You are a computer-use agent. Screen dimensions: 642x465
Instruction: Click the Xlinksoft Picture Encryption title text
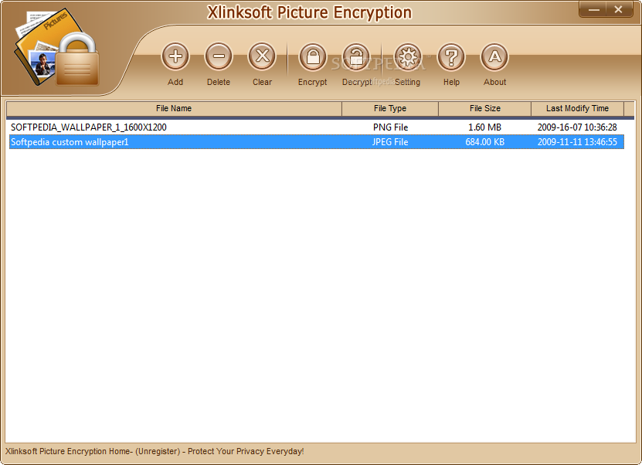pos(310,12)
